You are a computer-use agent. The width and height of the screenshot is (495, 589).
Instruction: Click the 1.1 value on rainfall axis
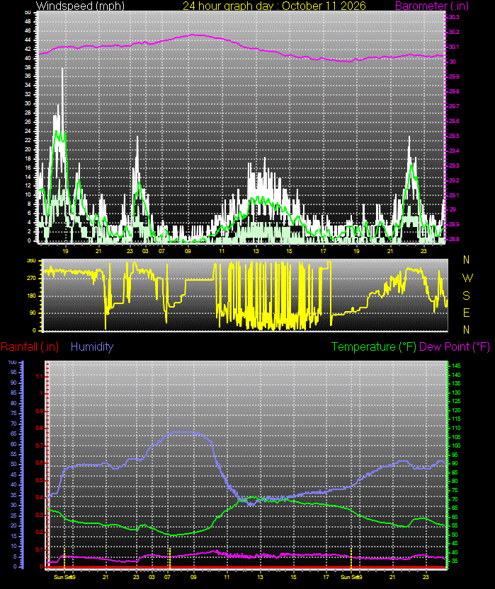pyautogui.click(x=39, y=377)
